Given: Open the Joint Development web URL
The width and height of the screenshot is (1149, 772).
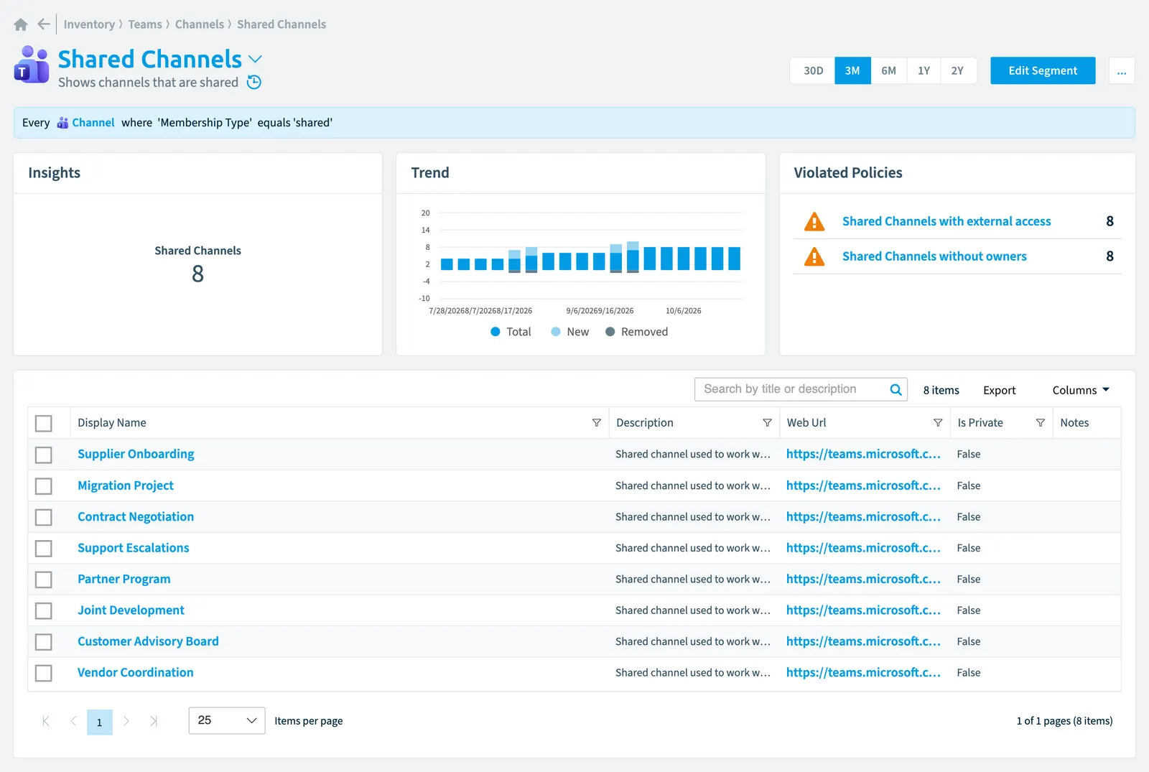Looking at the screenshot, I should pos(863,610).
